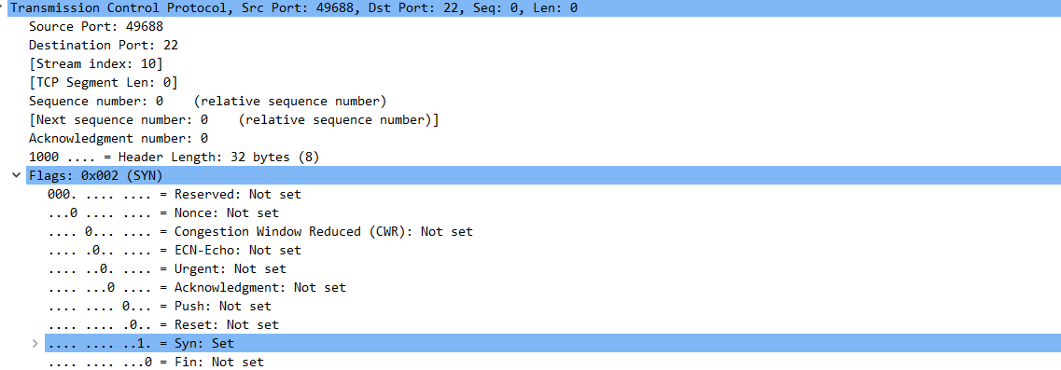Select the Header Length: 32 bytes row
The width and height of the screenshot is (1061, 370).
(x=174, y=157)
